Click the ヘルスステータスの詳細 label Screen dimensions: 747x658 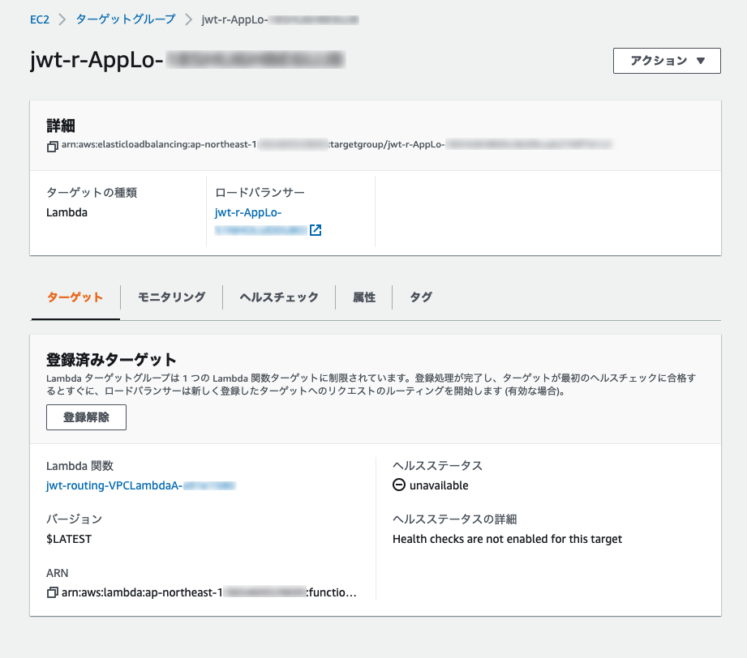coord(454,519)
